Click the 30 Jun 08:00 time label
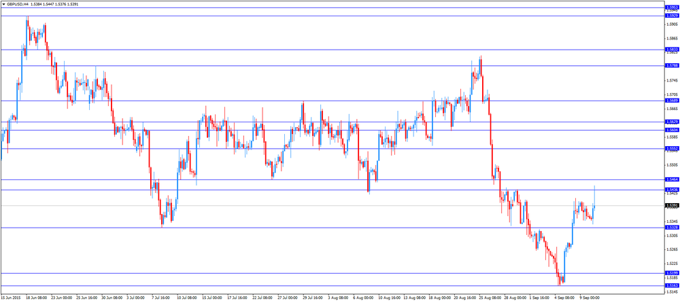 click(112, 298)
